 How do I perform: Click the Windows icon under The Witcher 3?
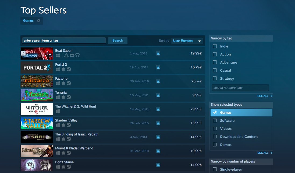[58, 111]
